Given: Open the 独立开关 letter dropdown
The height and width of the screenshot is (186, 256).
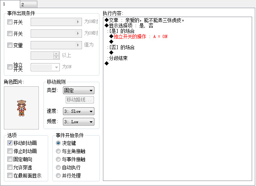Looking at the screenshot, I should (x=45, y=67).
